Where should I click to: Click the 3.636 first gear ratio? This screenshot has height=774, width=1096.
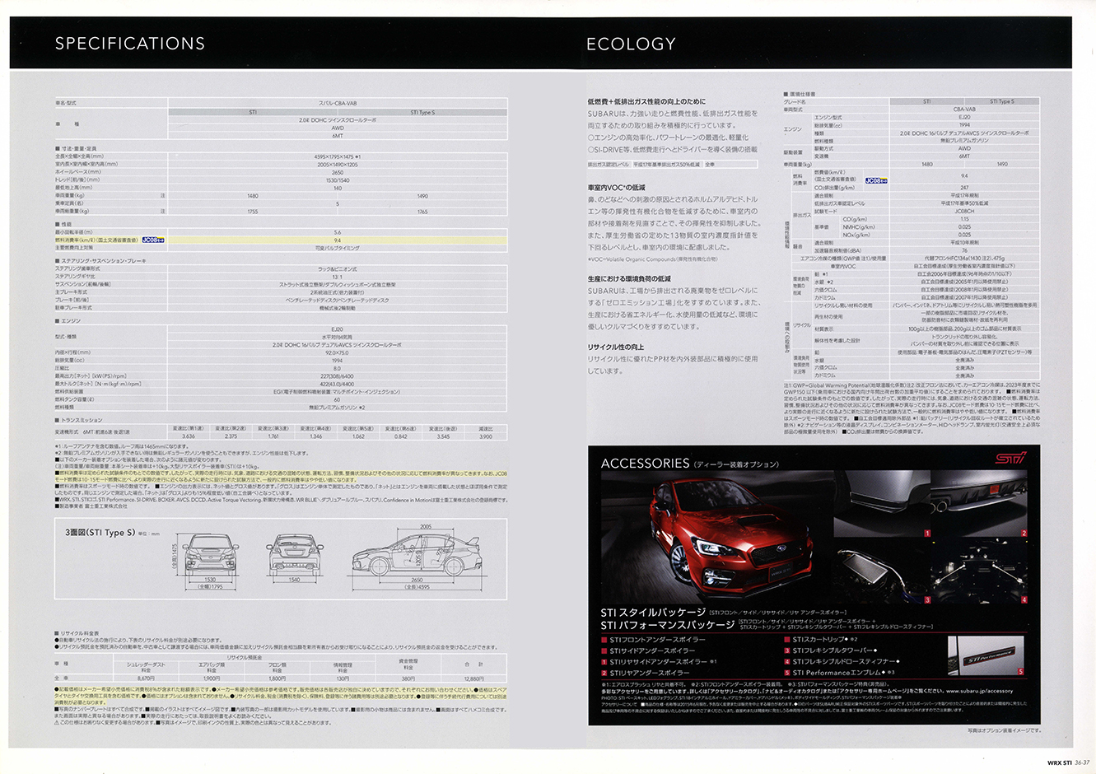[189, 436]
